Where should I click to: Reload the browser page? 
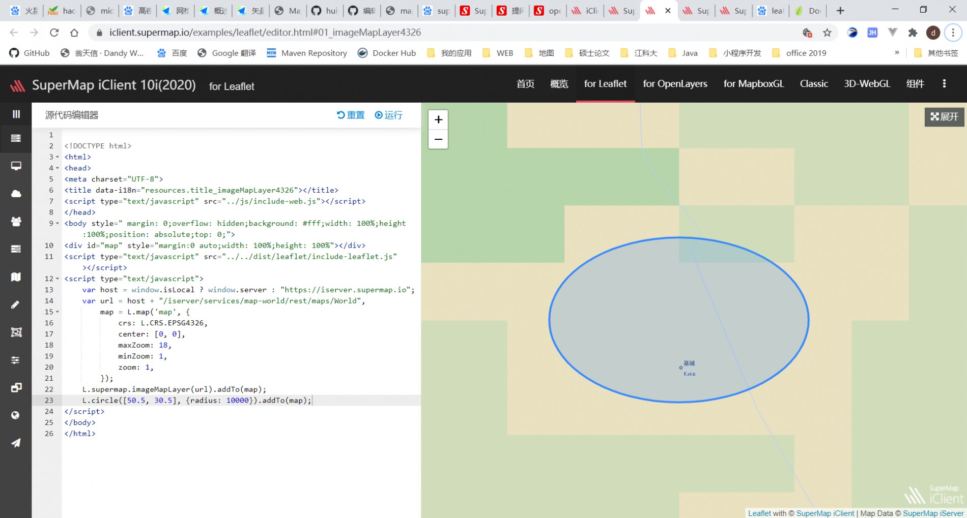[x=54, y=33]
